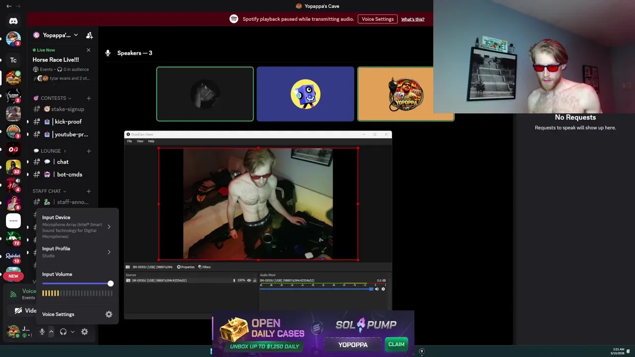Toggle OBS source visibility eye icon
This screenshot has height=357, width=635.
coord(249,280)
